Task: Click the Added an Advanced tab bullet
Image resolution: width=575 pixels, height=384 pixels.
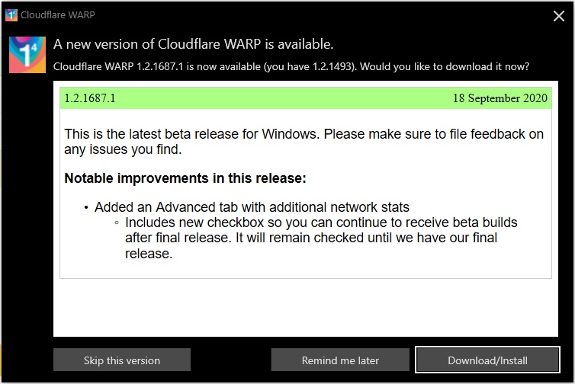Action: pos(252,207)
